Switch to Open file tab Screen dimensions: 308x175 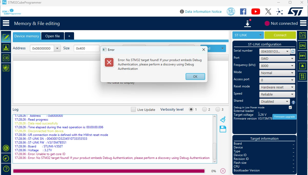click(x=53, y=36)
